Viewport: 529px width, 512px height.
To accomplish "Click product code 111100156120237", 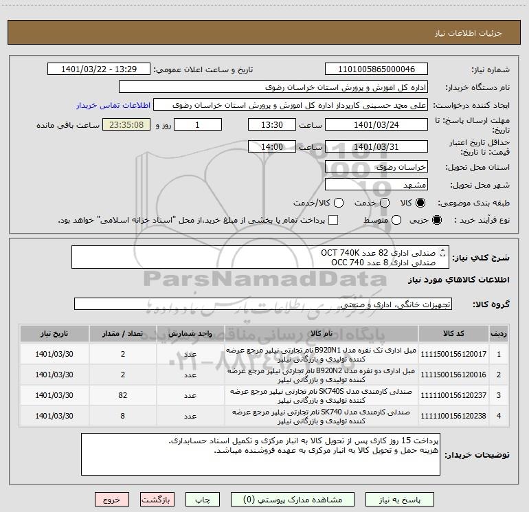I will click(x=453, y=395).
